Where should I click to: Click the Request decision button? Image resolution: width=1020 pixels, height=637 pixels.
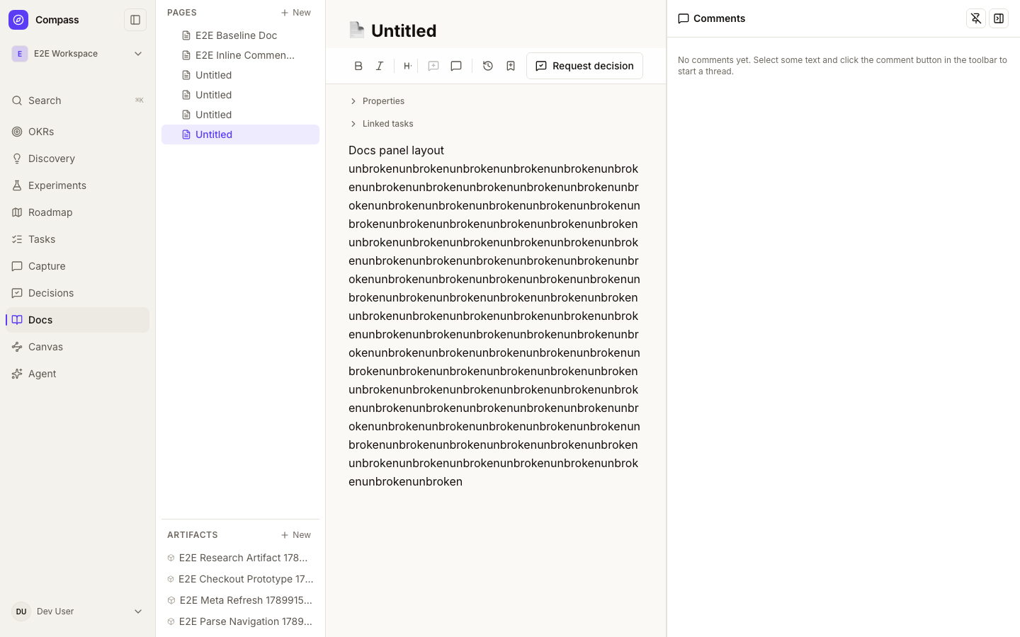pos(584,66)
